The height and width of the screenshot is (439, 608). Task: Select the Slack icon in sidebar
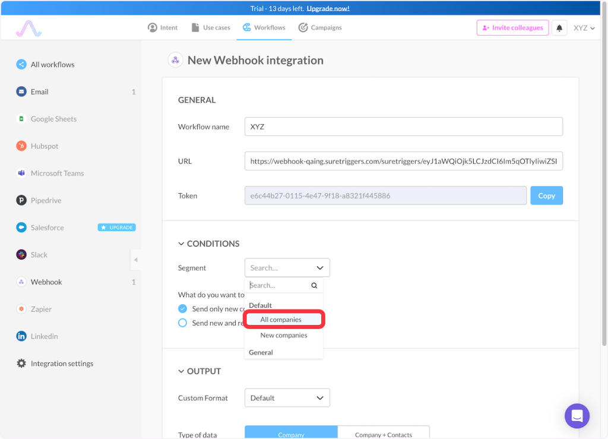point(21,255)
